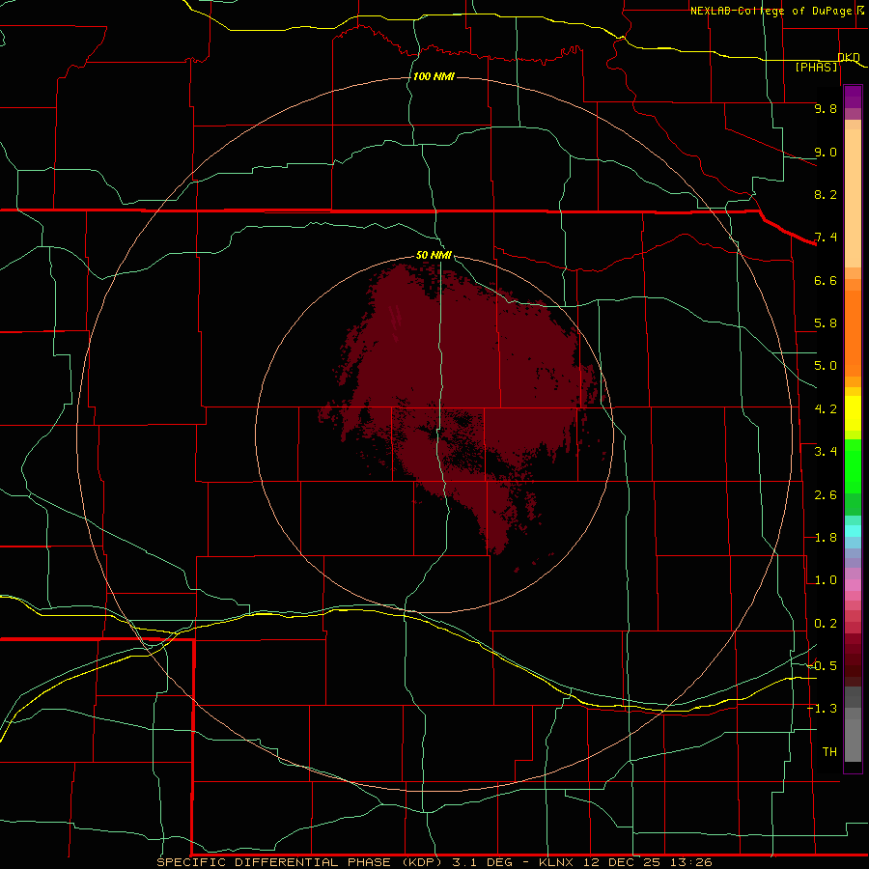Select the 1.8 scale value
The image size is (869, 869).
826,538
